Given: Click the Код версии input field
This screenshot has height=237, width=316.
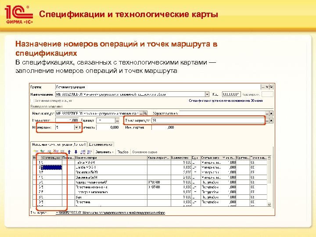Looking at the screenshot, I should click(x=267, y=94).
